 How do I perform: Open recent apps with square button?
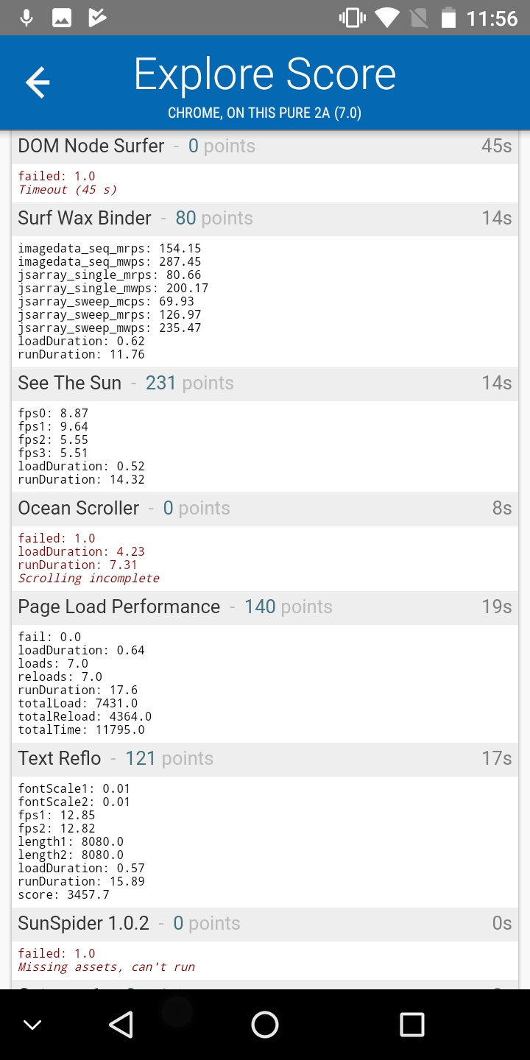(411, 1024)
